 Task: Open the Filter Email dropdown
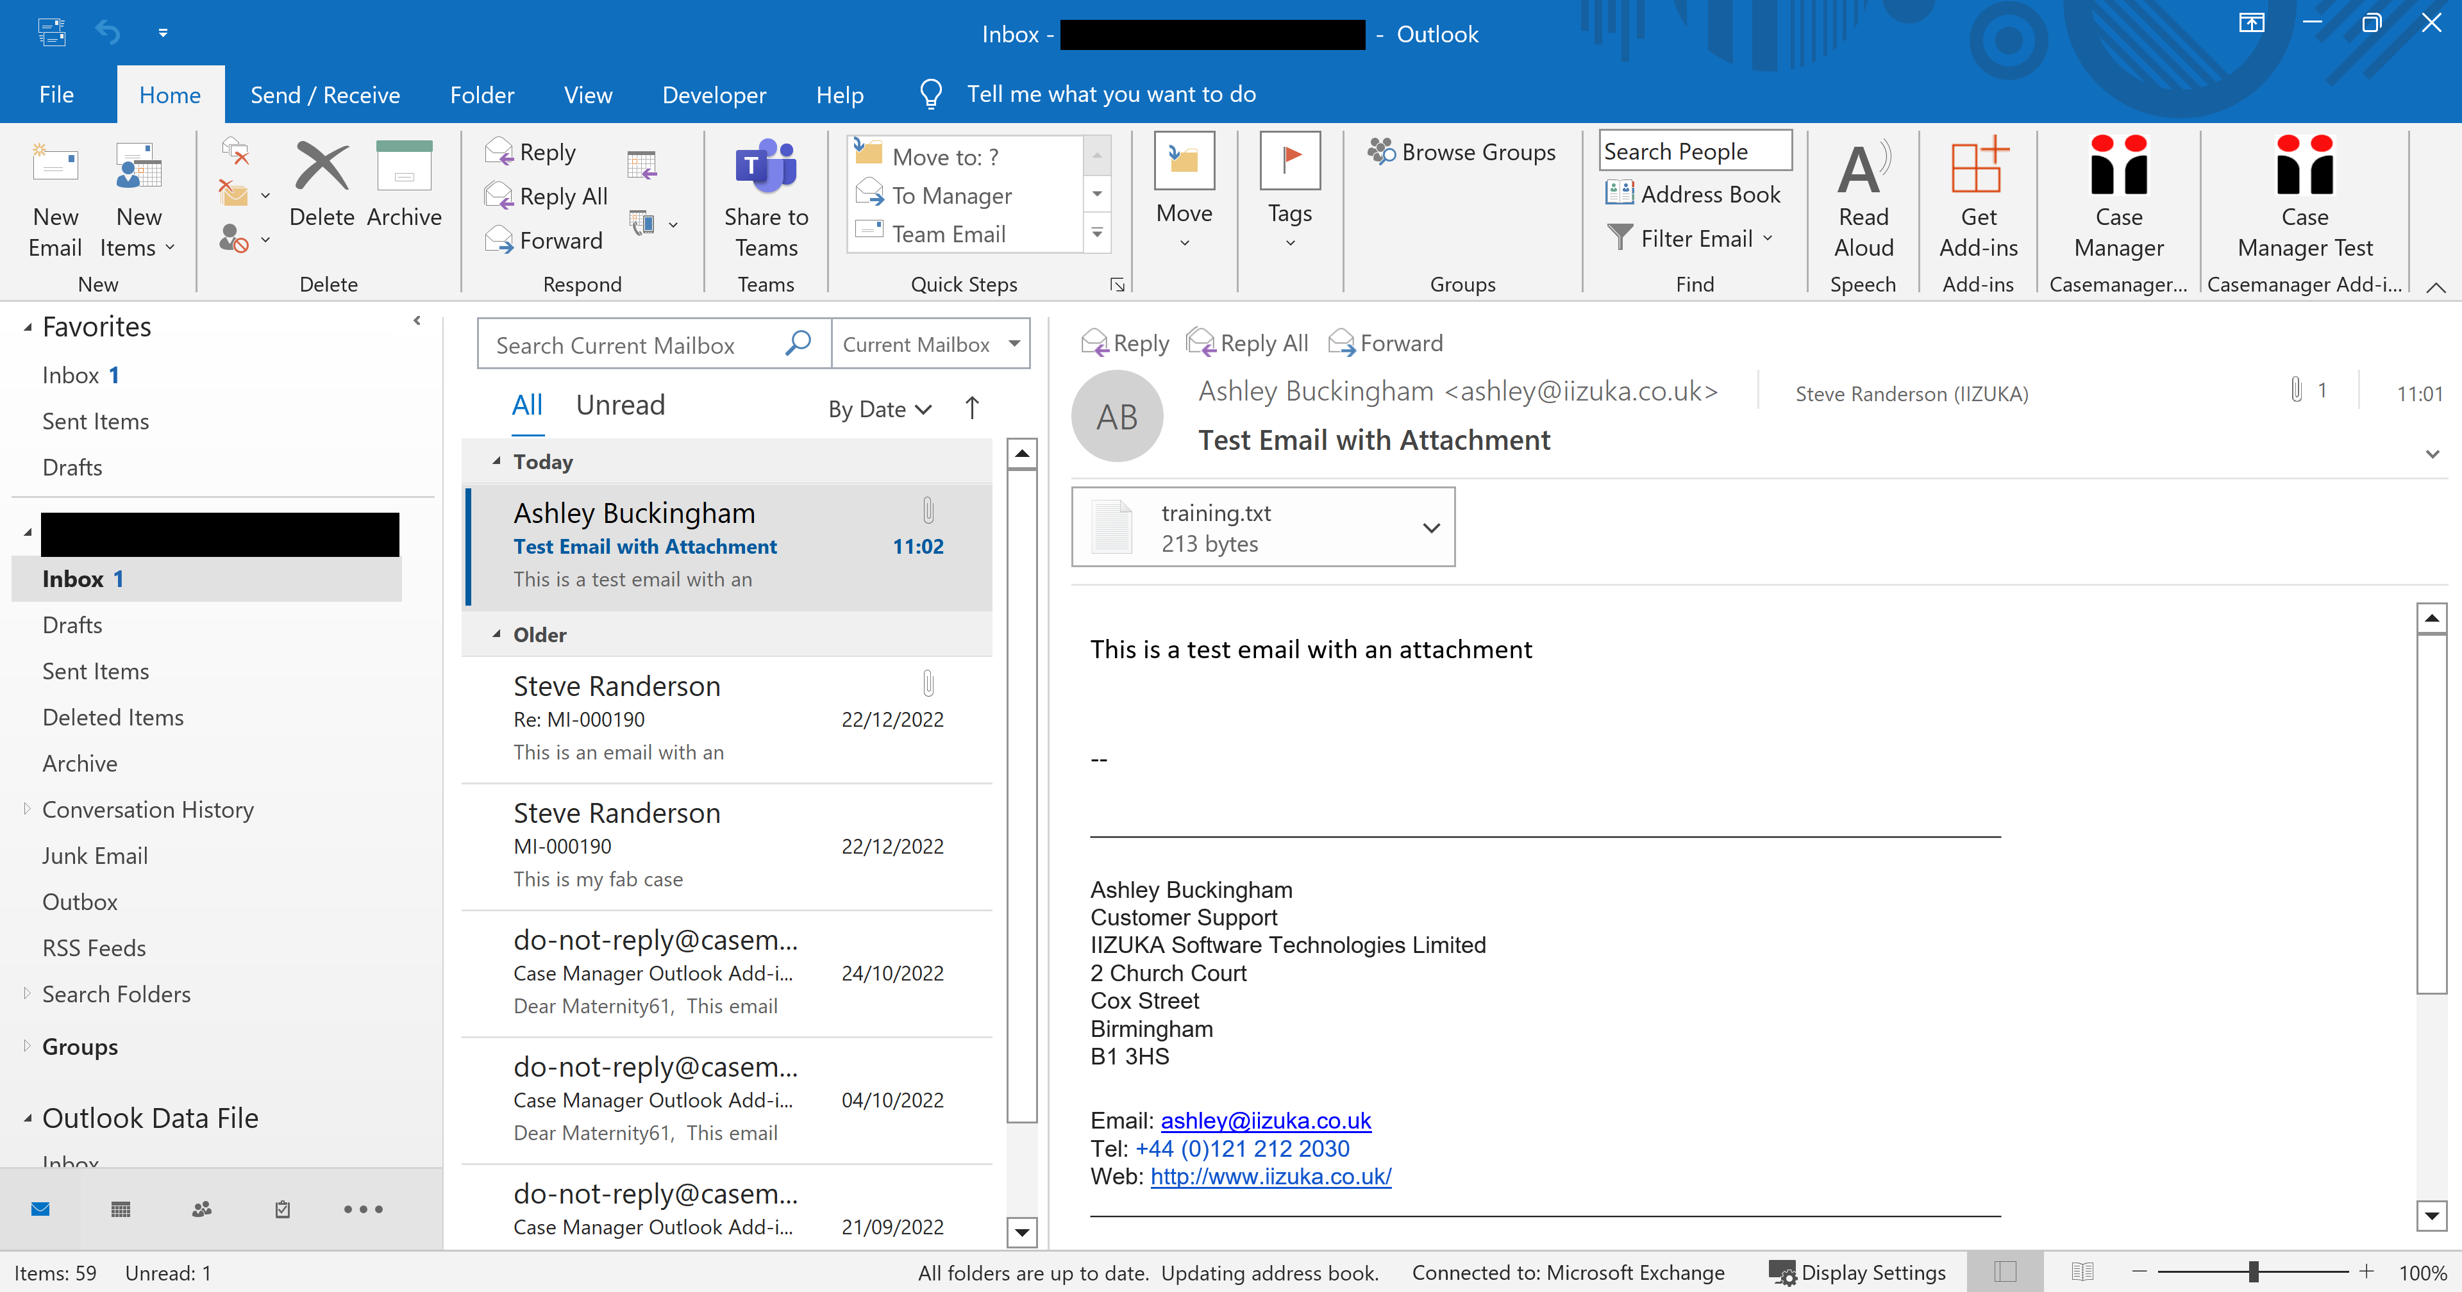(1690, 238)
